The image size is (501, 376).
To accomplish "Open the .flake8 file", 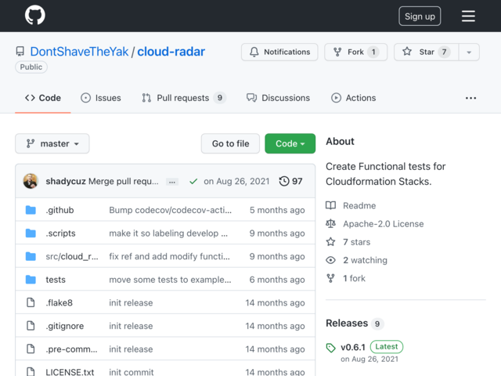I will (x=59, y=303).
